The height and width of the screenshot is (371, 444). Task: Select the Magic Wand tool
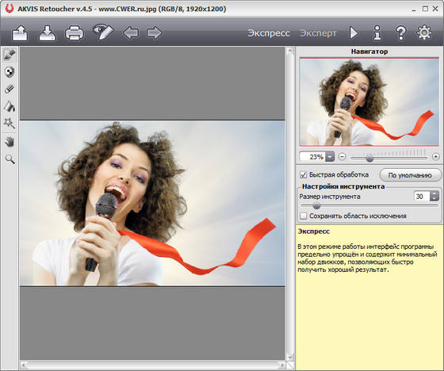pos(10,124)
